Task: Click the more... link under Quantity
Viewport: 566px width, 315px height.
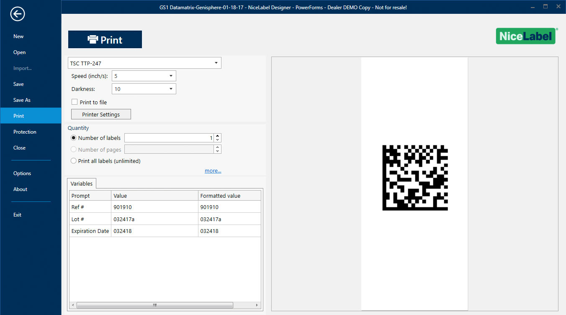Action: tap(213, 170)
